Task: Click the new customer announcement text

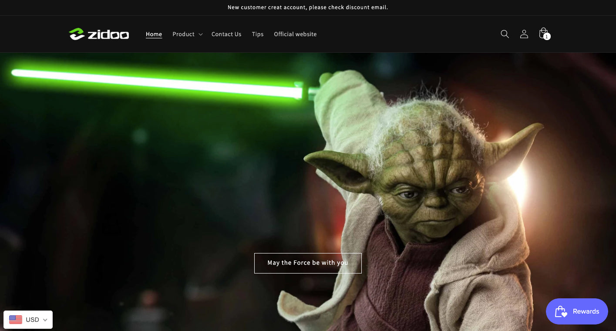Action: point(308,7)
